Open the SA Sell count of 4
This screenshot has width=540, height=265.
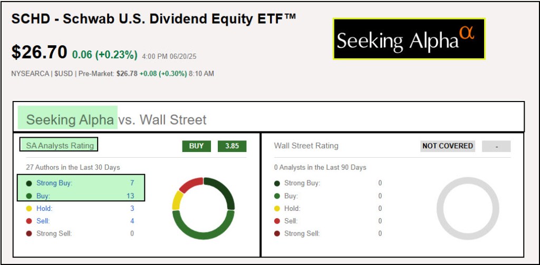(132, 221)
